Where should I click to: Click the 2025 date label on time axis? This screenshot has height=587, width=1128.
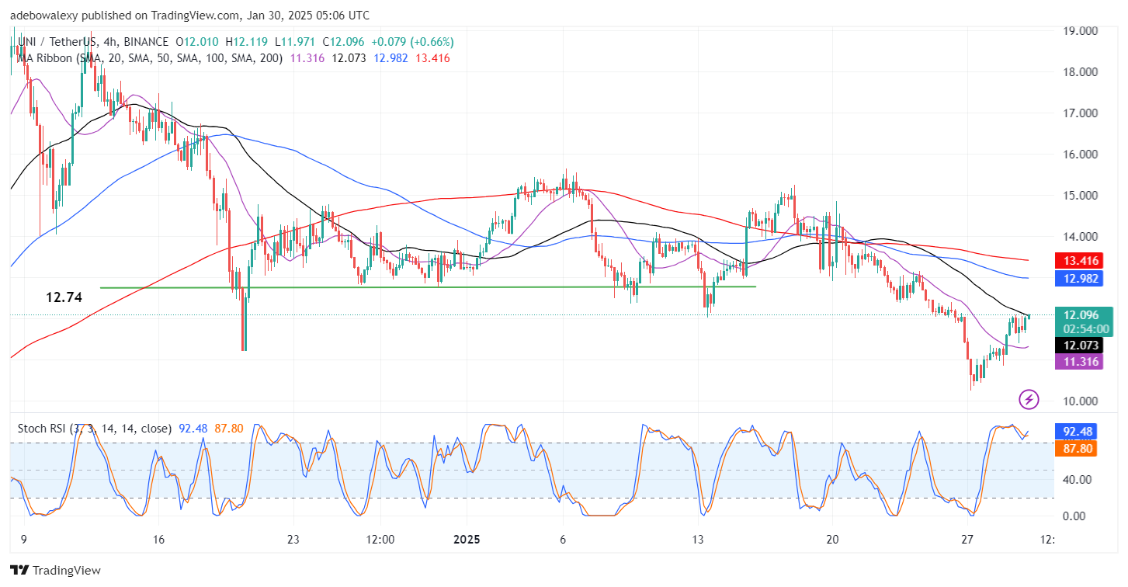467,540
